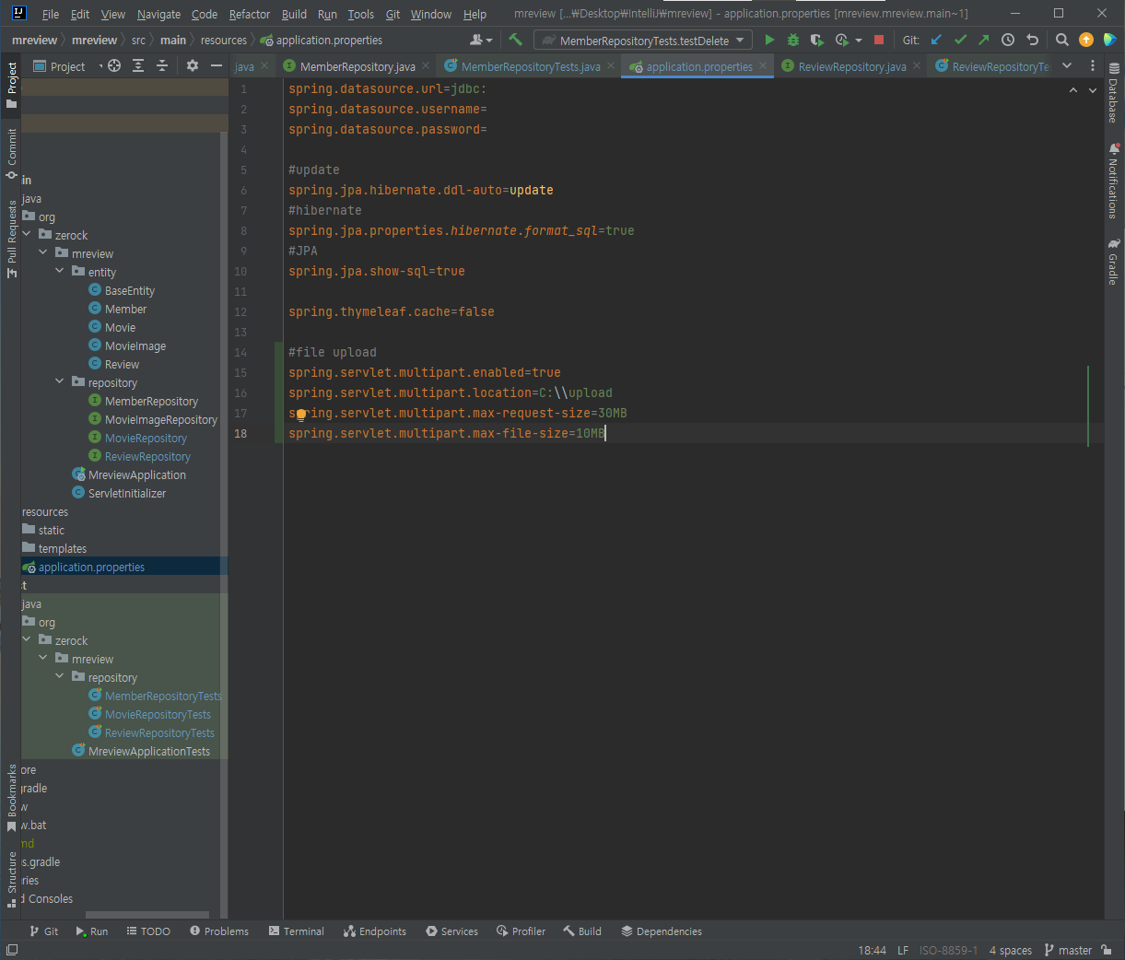Toggle read-only lock in status bar

coord(1107,950)
